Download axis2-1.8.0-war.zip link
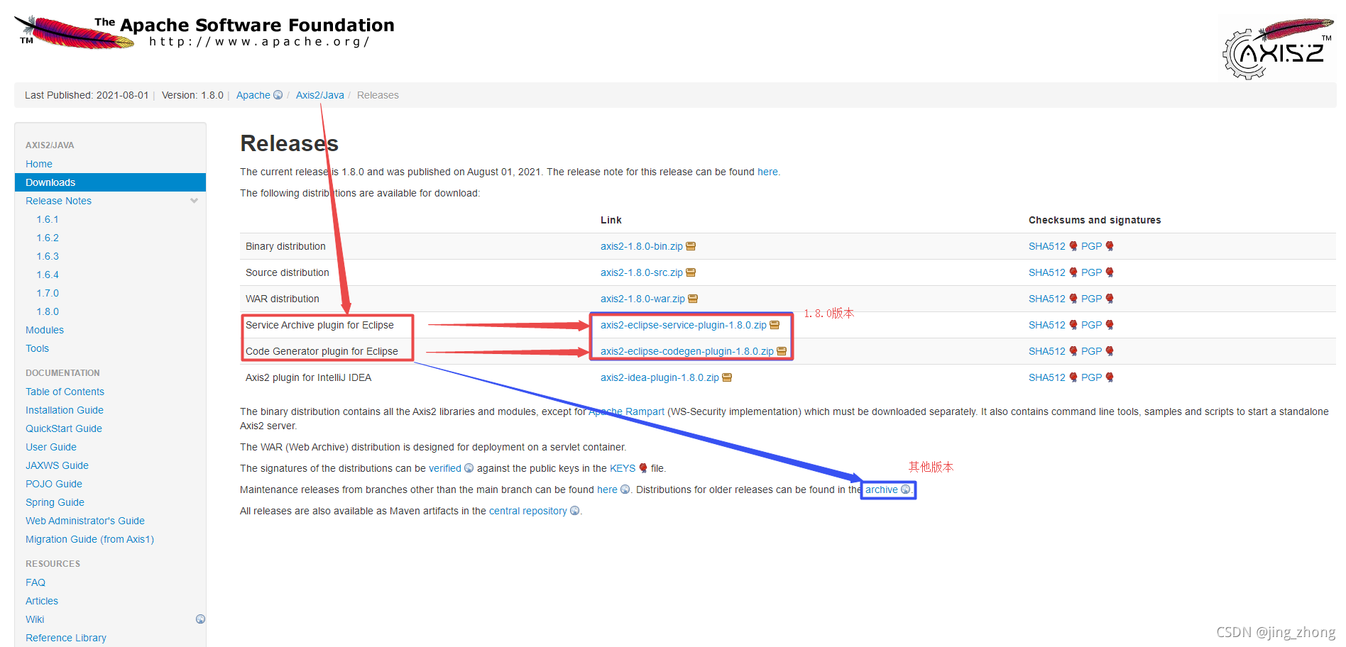Viewport: 1346px width, 647px height. pos(642,299)
